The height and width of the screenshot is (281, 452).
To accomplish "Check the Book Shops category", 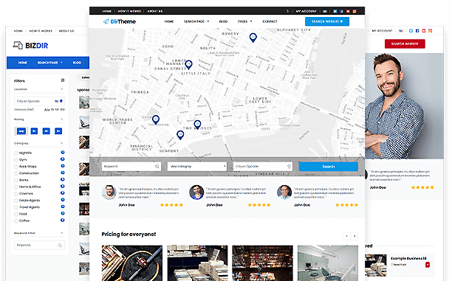I will [16, 167].
